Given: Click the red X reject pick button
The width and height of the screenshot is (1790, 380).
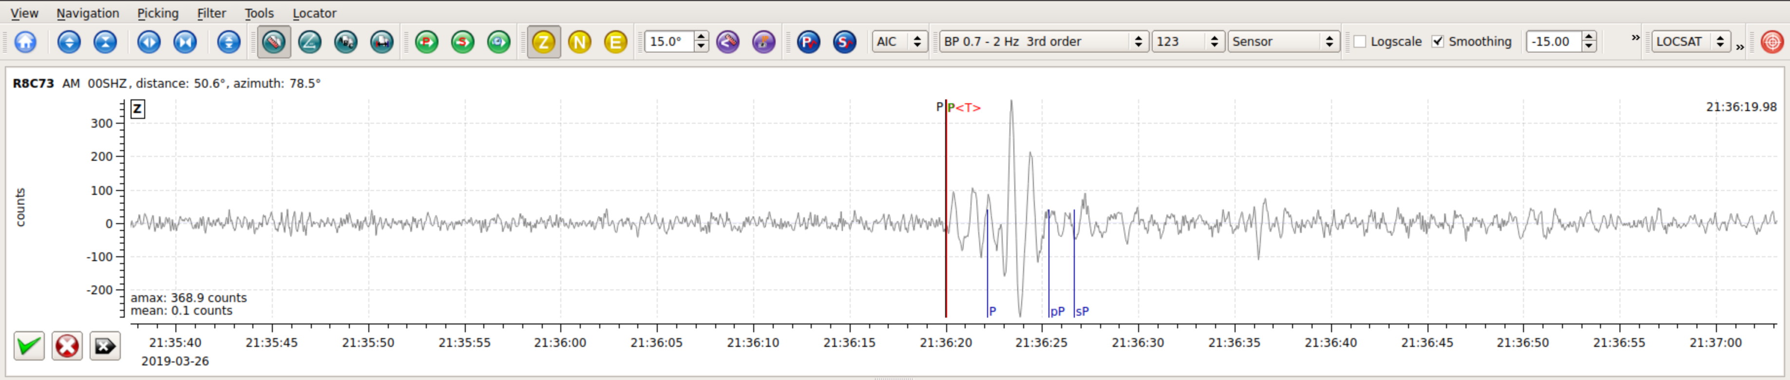Looking at the screenshot, I should point(67,346).
